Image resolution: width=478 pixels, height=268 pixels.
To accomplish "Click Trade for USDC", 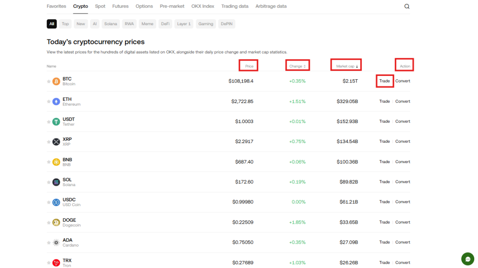I will [385, 202].
